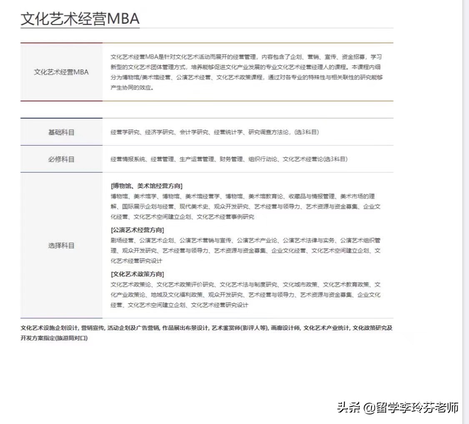The width and height of the screenshot is (469, 424).
Task: Select the 文化艺术政策论 course entry
Action: [x=130, y=285]
